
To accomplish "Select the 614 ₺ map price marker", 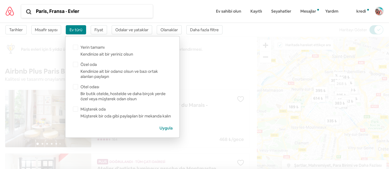I will pos(318,98).
